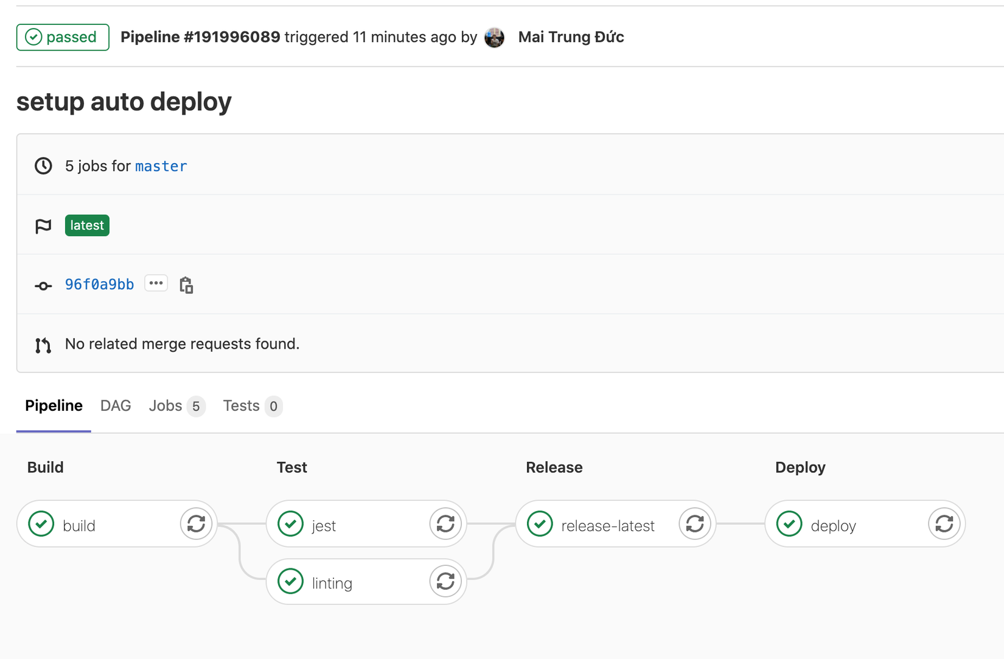Click the build job passed status icon
Viewport: 1004px width, 659px height.
(41, 524)
